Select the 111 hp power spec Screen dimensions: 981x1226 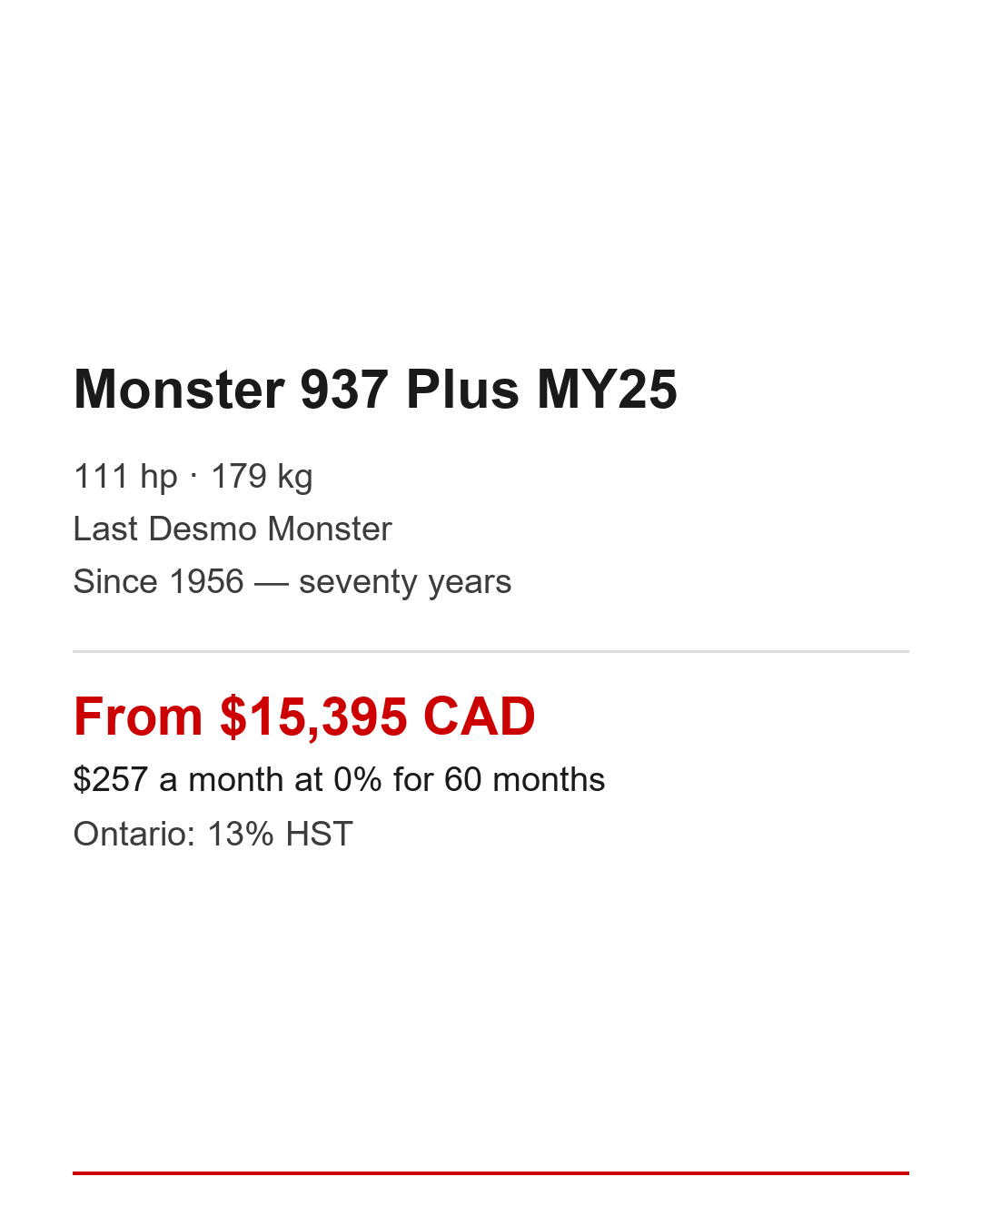pos(125,476)
